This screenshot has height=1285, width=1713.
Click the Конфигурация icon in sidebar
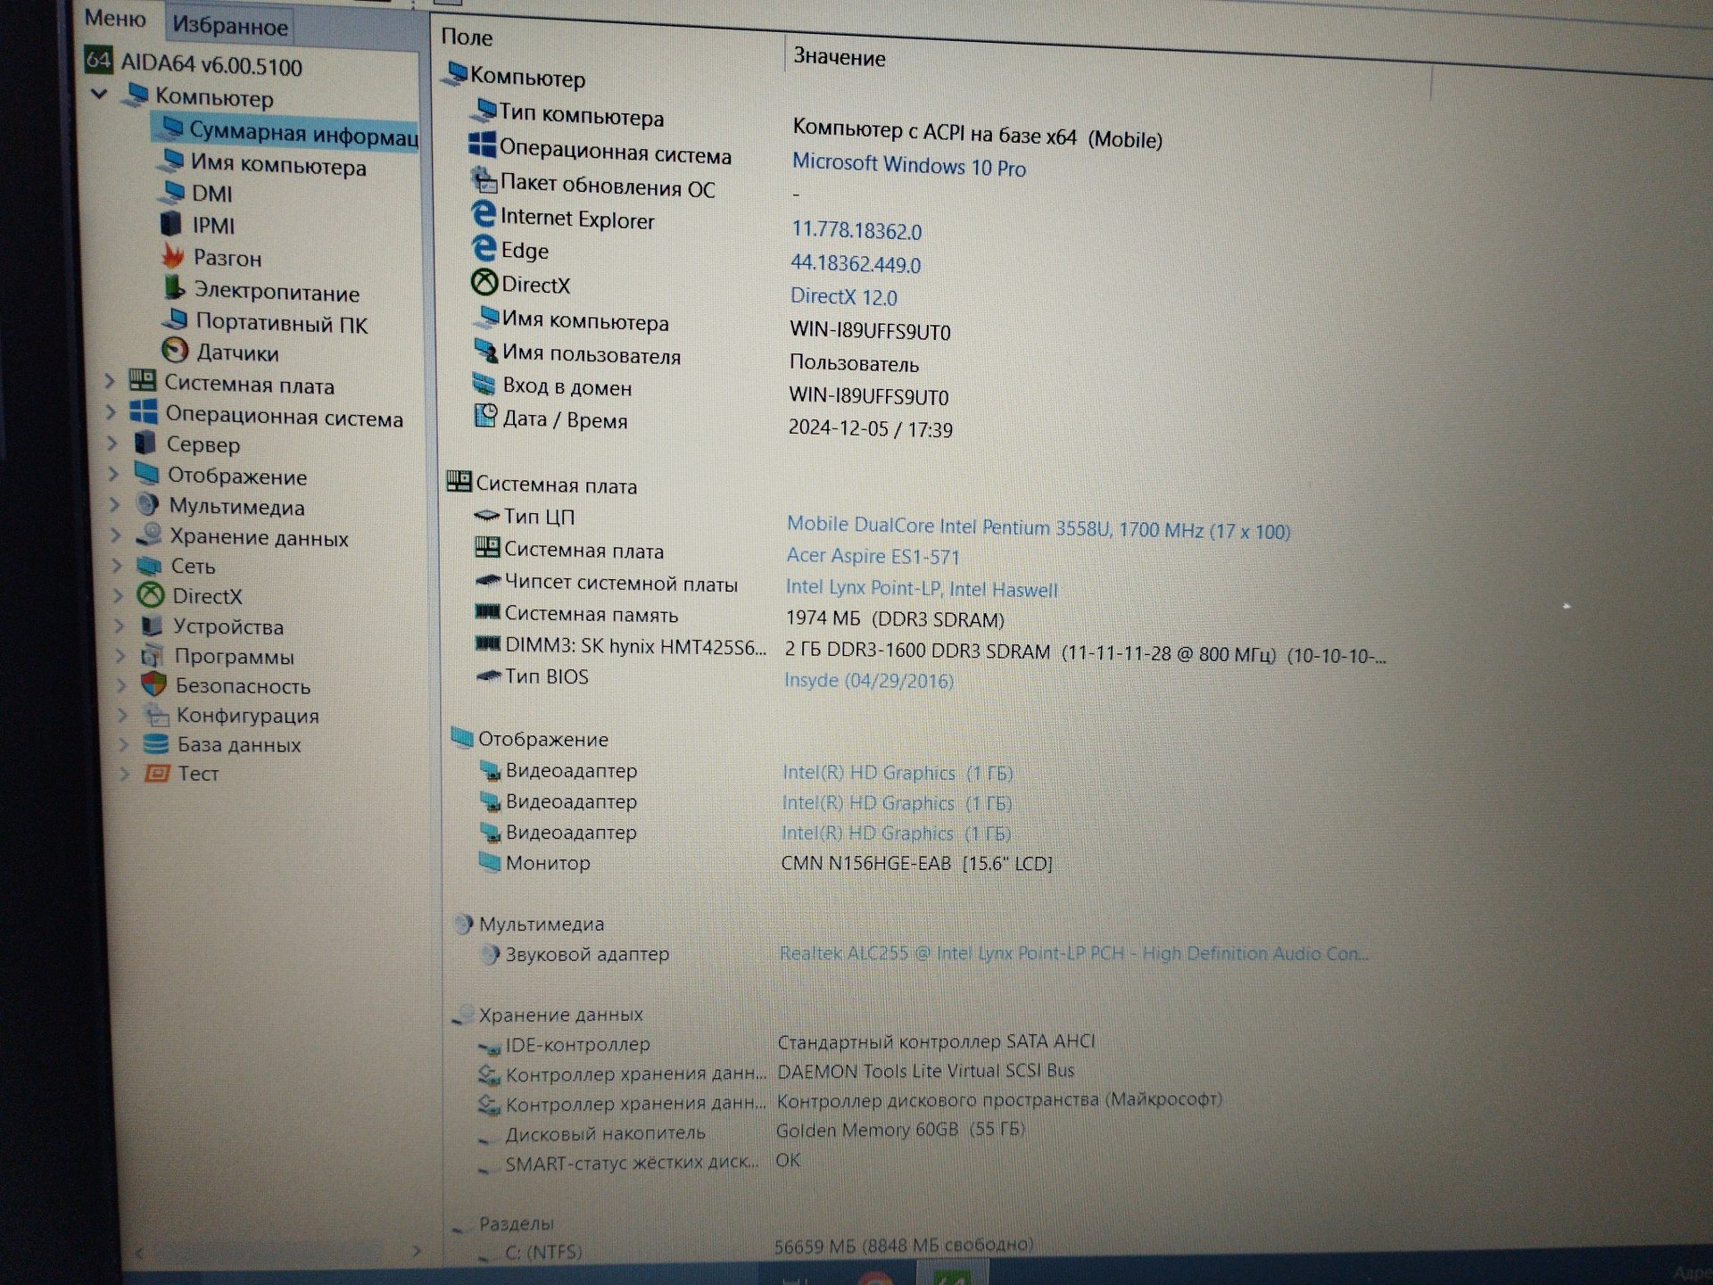156,714
